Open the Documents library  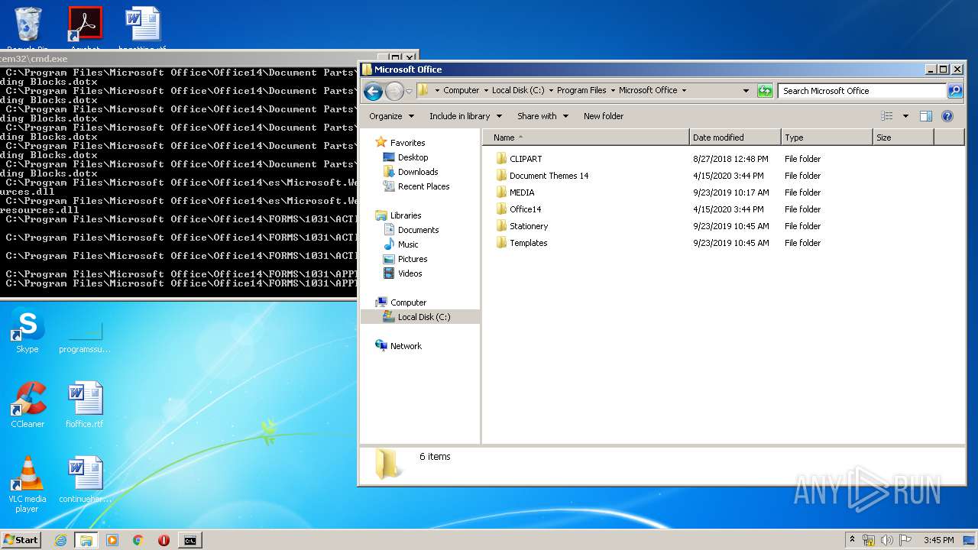(418, 230)
